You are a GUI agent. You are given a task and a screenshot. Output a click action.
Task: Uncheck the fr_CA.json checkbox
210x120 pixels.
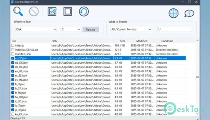(x=13, y=88)
